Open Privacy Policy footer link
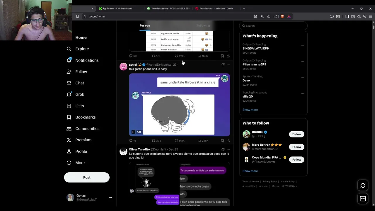 [x=270, y=182]
